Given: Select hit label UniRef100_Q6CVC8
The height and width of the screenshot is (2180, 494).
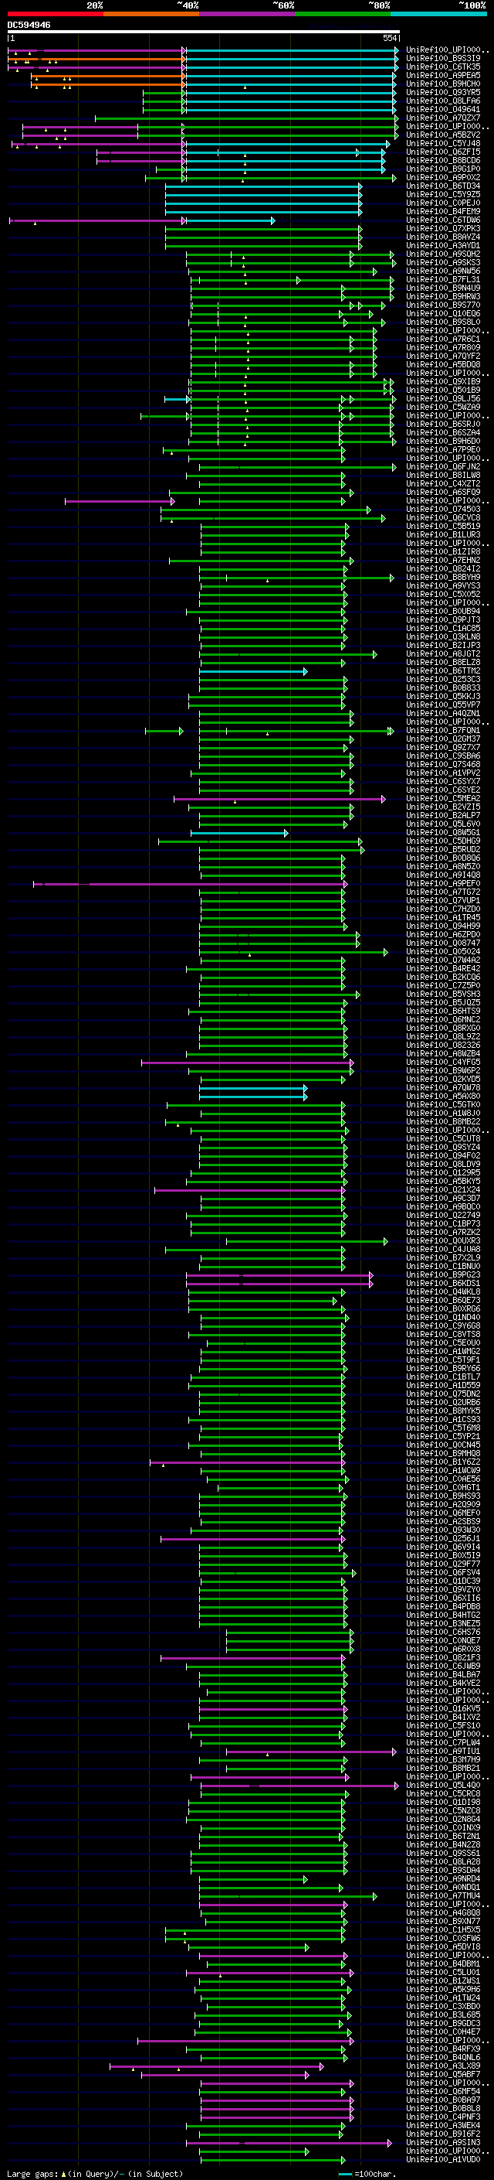Looking at the screenshot, I should pyautogui.click(x=443, y=518).
